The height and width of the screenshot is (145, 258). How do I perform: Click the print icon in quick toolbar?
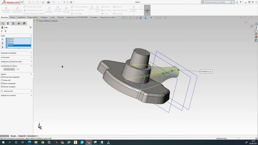coord(48,2)
